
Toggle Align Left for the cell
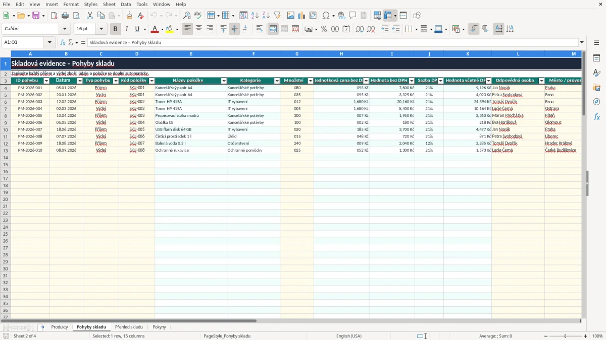(x=188, y=29)
